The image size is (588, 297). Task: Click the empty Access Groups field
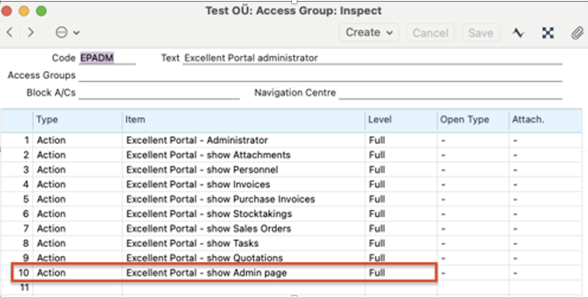[x=320, y=75]
